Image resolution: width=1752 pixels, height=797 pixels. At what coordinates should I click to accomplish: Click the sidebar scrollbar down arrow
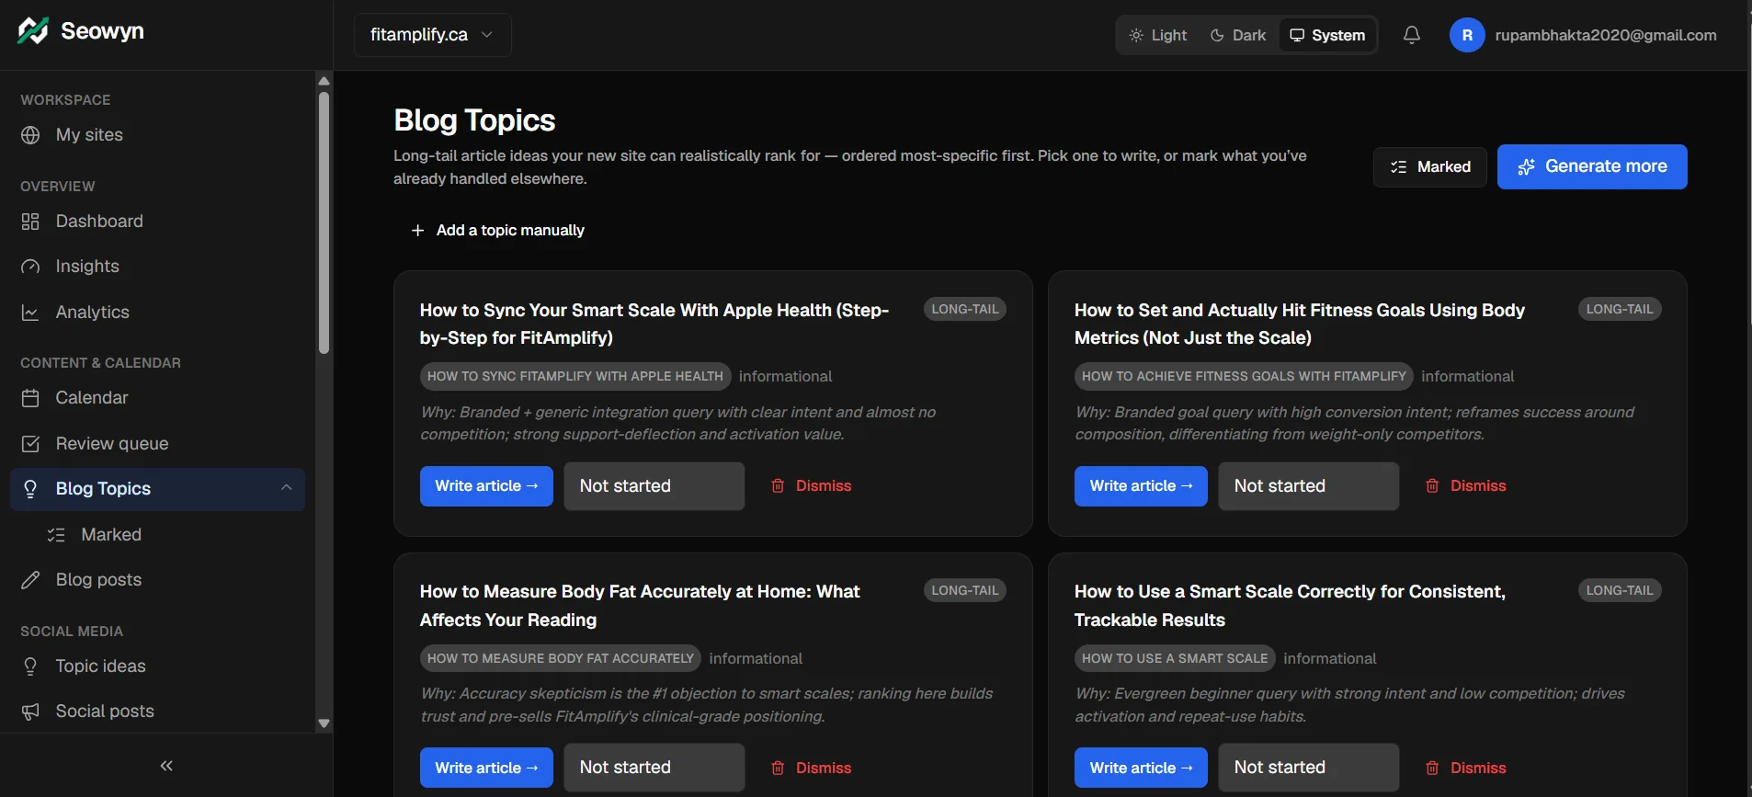point(324,723)
